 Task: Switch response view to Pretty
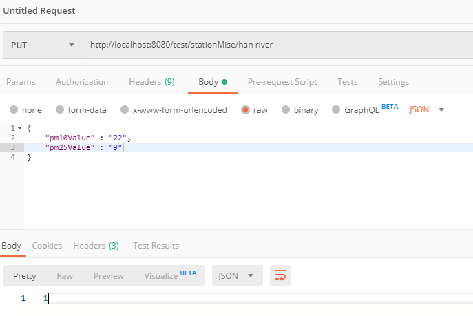pos(24,276)
